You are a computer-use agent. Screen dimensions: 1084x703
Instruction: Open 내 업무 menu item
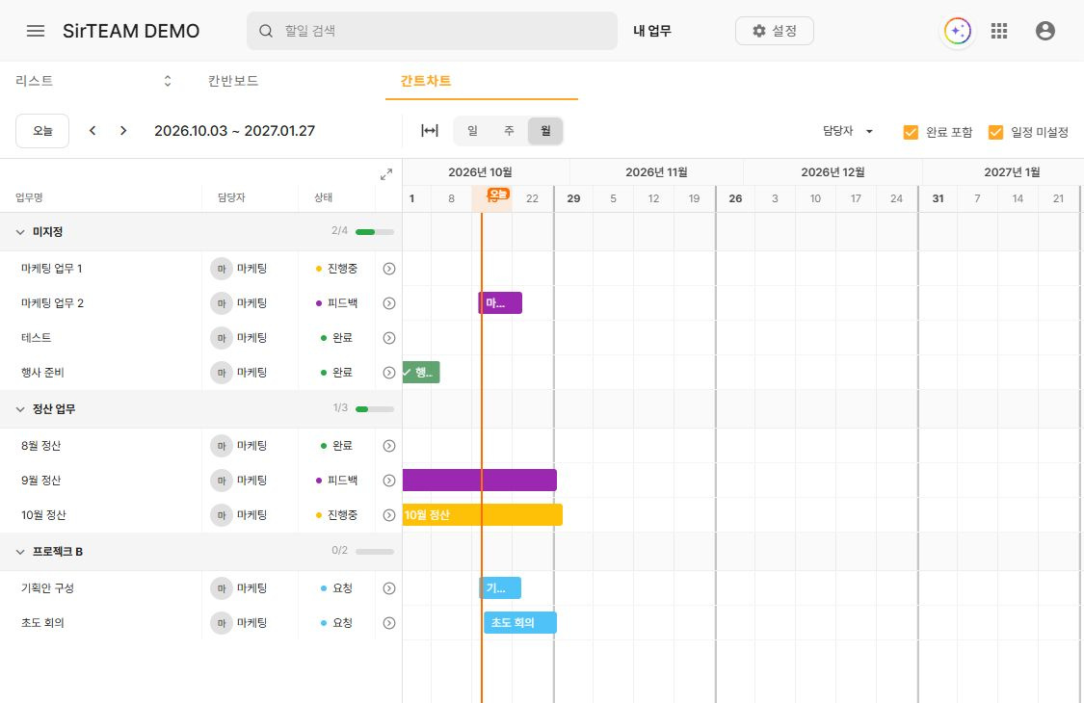tap(652, 31)
